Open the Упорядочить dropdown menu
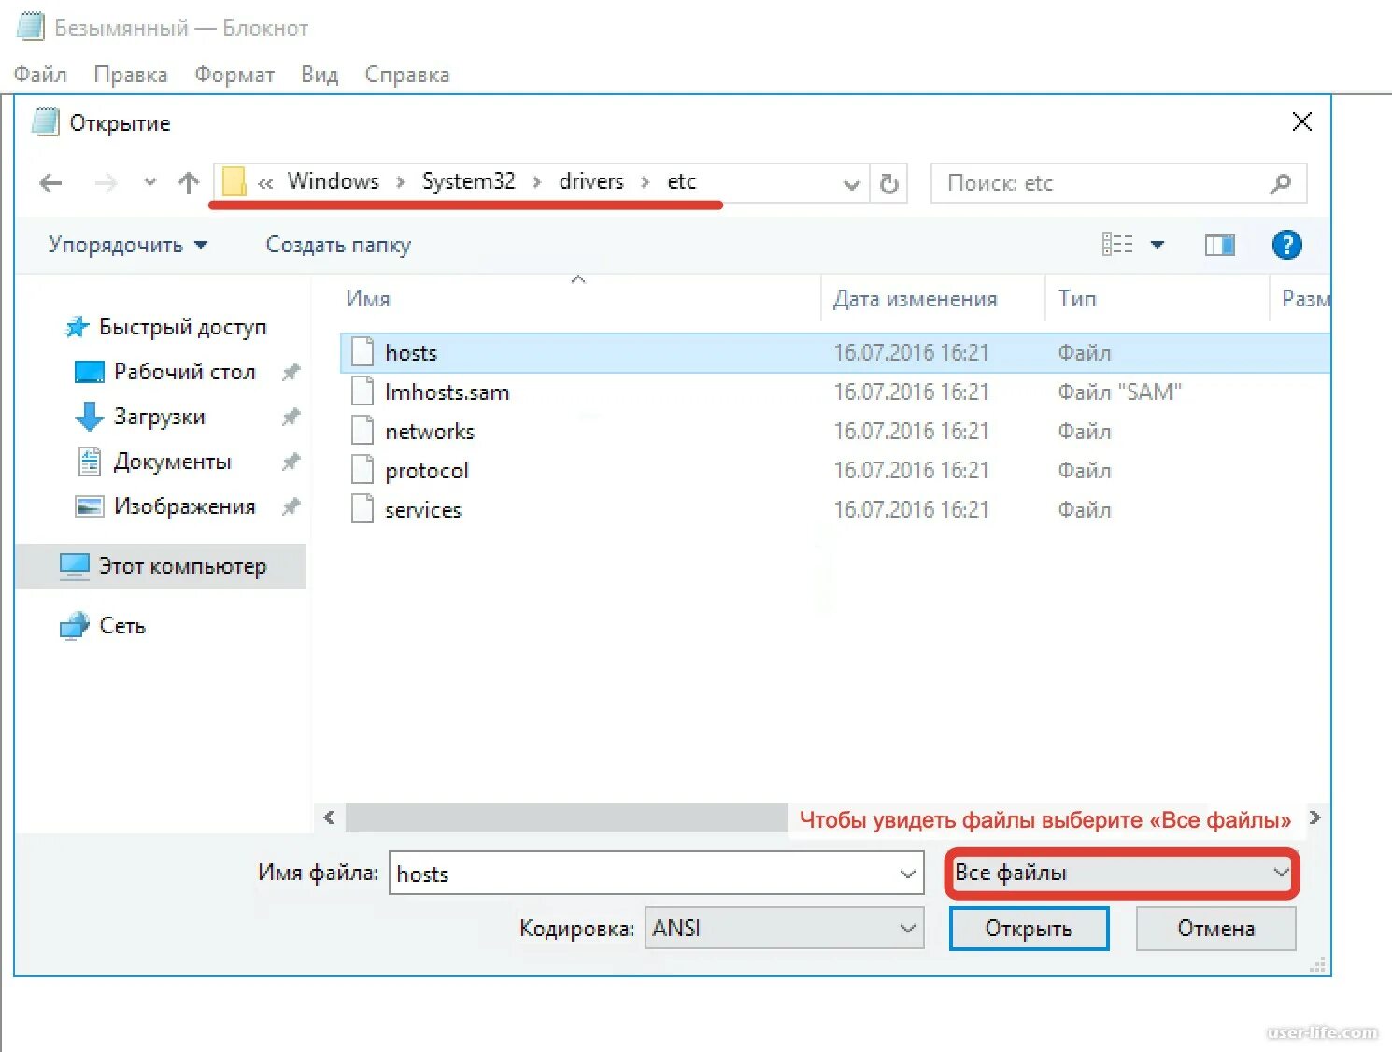Viewport: 1392px width, 1052px height. pyautogui.click(x=128, y=245)
